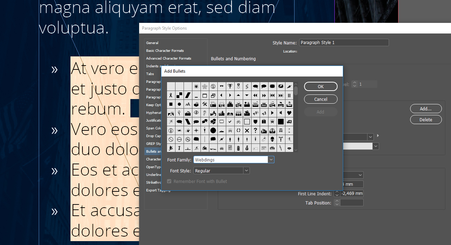Image resolution: width=451 pixels, height=245 pixels.
Task: Choose the lightning bolt glyph
Action: [x=222, y=139]
